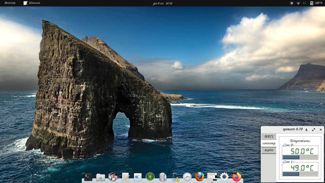Launch the classic Firefox globe icon

coord(200,177)
